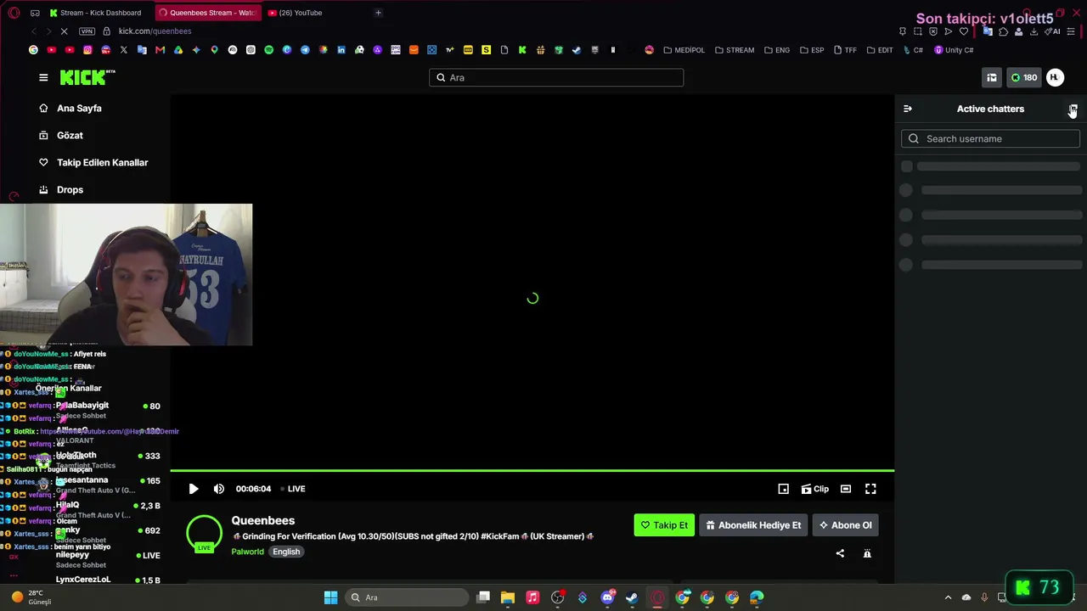Click the Abone Ol button
Image resolution: width=1087 pixels, height=611 pixels.
[845, 525]
